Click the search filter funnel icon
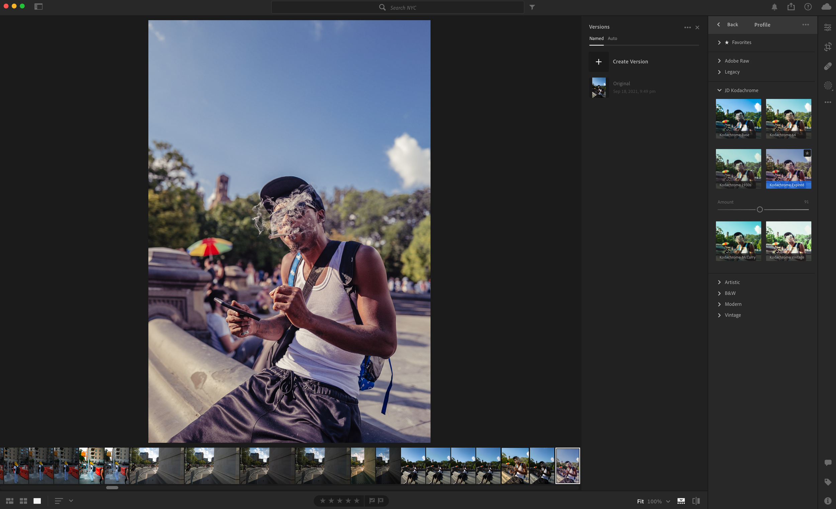Image resolution: width=836 pixels, height=509 pixels. 532,7
